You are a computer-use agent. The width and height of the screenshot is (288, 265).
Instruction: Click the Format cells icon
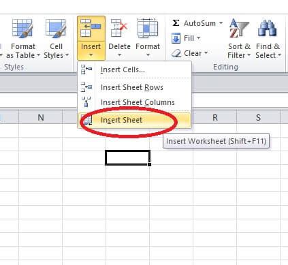tap(148, 28)
